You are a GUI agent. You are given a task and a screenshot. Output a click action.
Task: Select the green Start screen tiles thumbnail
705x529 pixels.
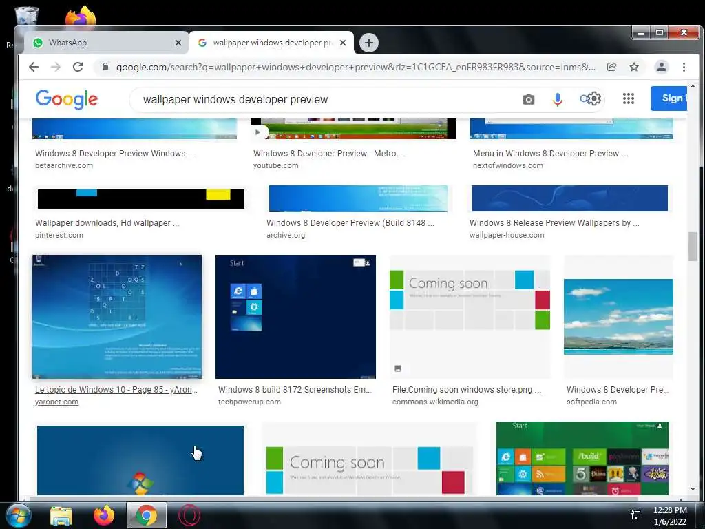click(582, 458)
